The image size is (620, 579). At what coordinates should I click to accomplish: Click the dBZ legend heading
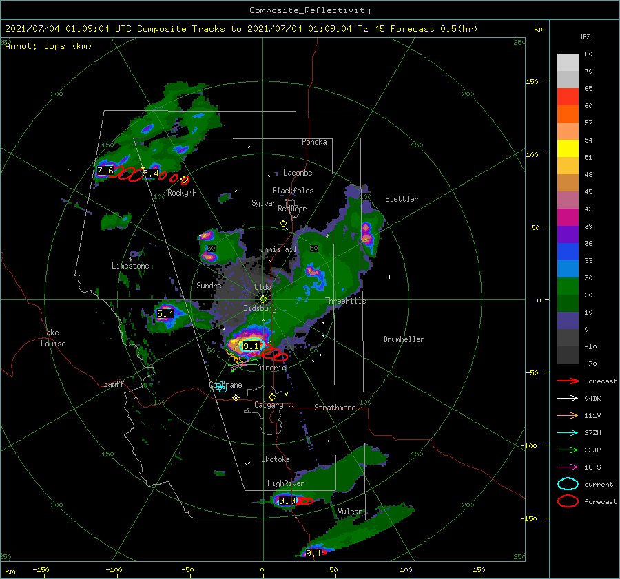point(584,36)
